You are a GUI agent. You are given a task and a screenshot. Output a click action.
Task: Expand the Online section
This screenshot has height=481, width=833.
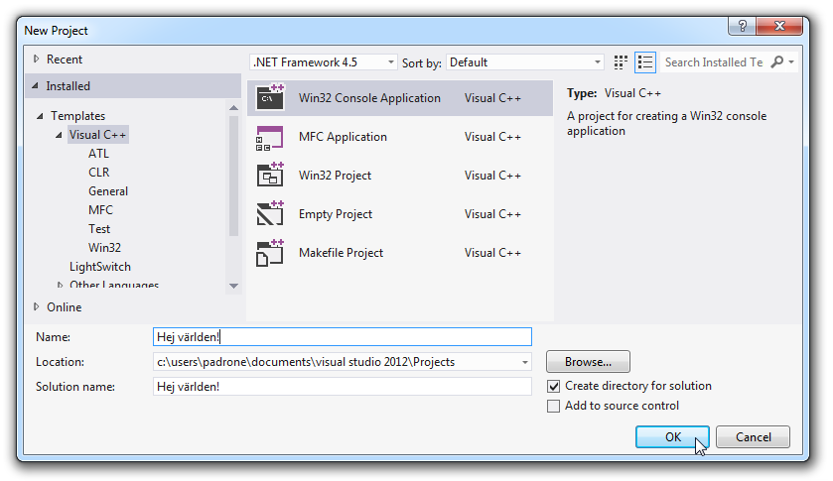pyautogui.click(x=36, y=306)
